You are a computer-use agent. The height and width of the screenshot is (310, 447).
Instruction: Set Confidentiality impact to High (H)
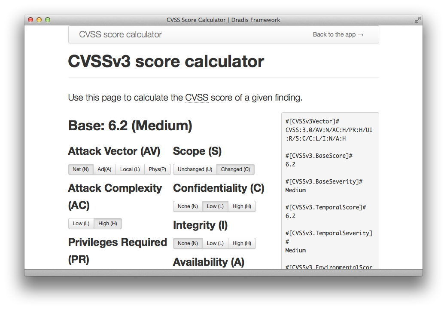point(242,206)
